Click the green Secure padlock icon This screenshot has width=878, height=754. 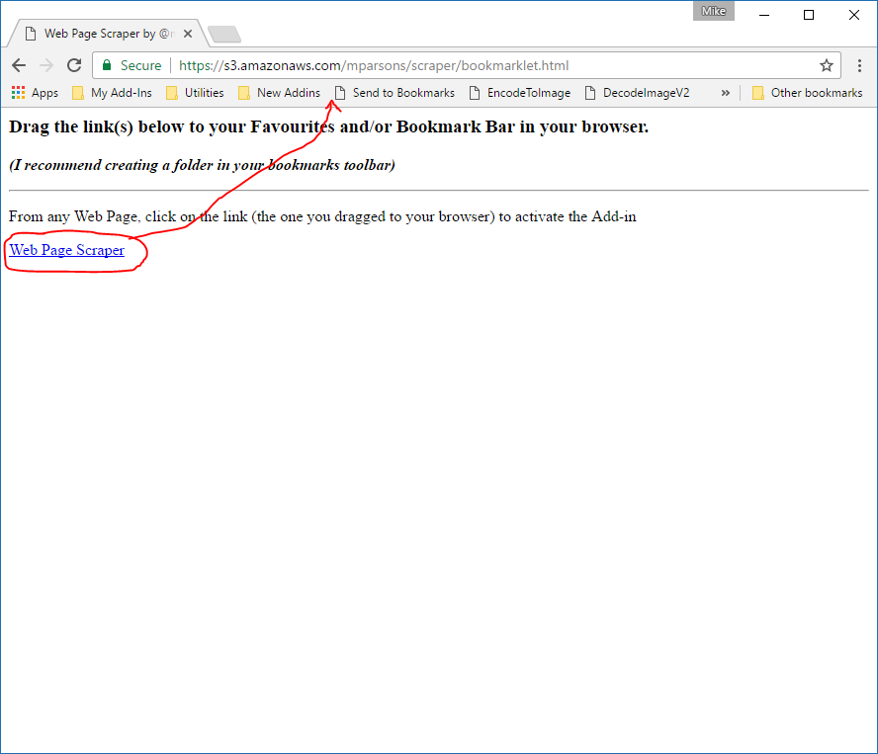tap(107, 65)
